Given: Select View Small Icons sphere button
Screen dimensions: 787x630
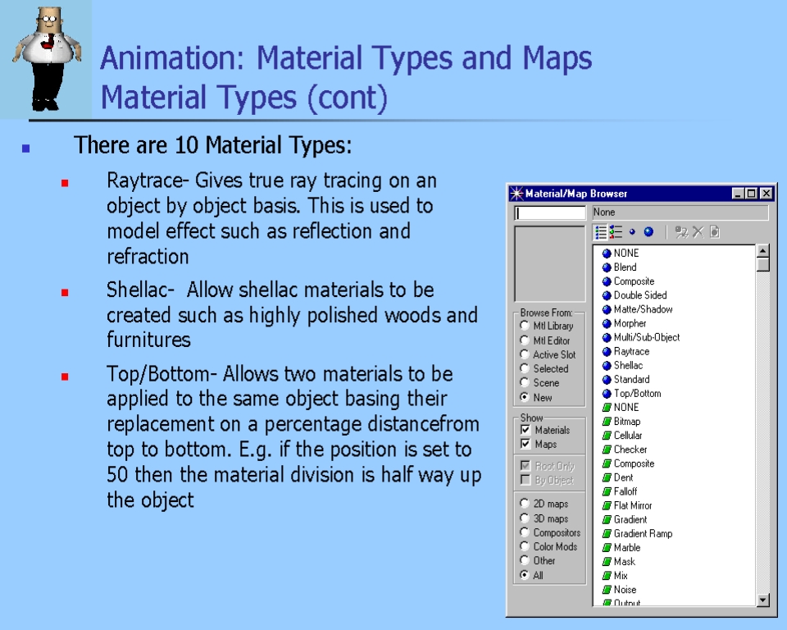Looking at the screenshot, I should [632, 232].
